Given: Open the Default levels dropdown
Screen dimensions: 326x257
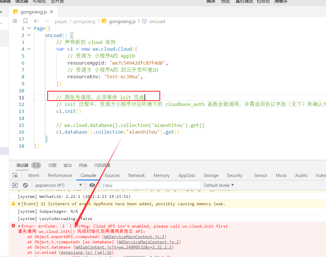Looking at the screenshot, I should [219, 185].
